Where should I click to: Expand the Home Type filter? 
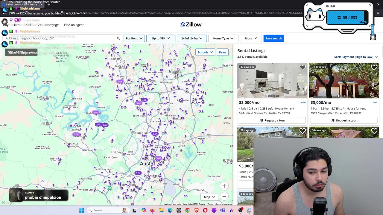coord(223,38)
